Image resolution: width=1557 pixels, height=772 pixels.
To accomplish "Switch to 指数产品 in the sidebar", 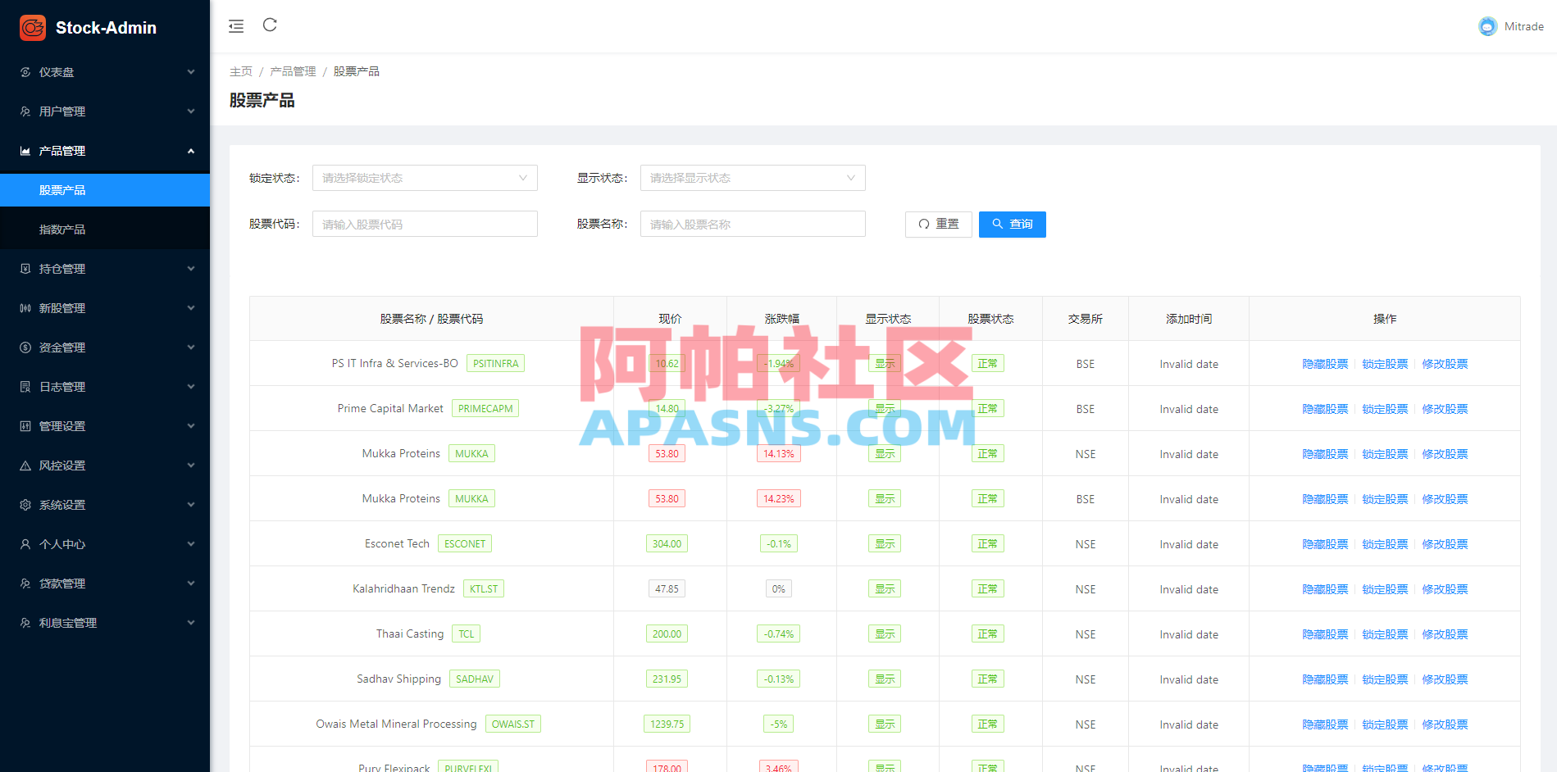I will pyautogui.click(x=105, y=228).
